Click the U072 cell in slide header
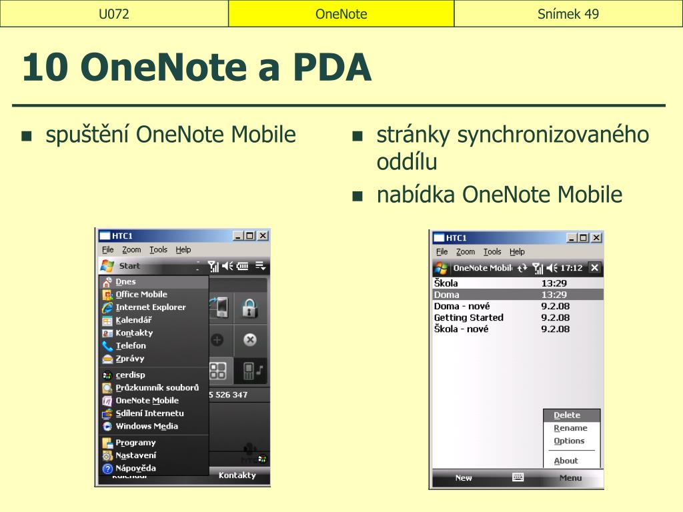This screenshot has height=512, width=683. point(114,14)
